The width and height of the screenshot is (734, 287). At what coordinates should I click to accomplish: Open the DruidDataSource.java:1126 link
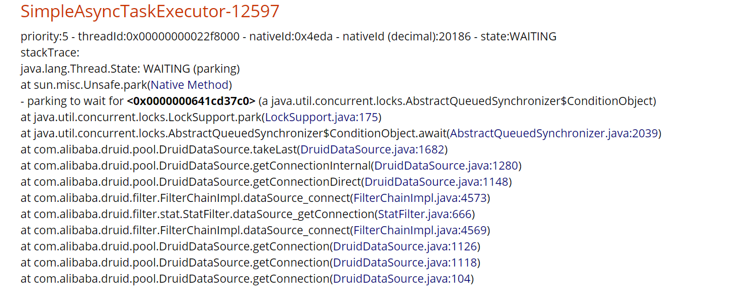click(404, 247)
